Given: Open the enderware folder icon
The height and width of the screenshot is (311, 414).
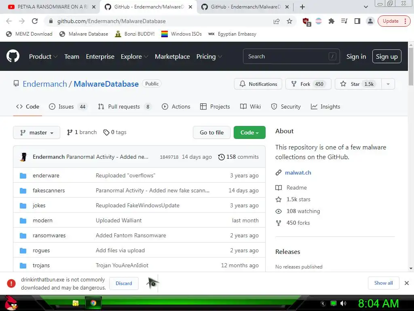Looking at the screenshot, I should (x=23, y=176).
